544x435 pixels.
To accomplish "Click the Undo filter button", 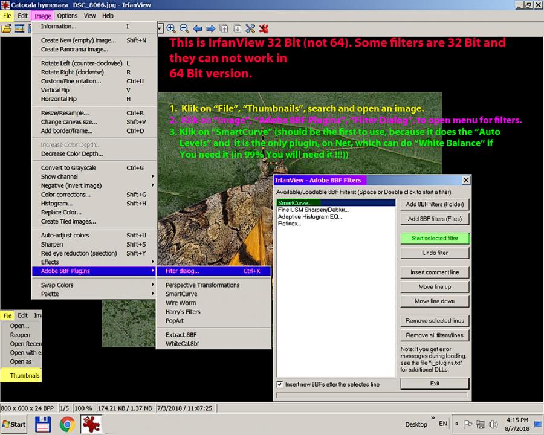I will point(435,253).
